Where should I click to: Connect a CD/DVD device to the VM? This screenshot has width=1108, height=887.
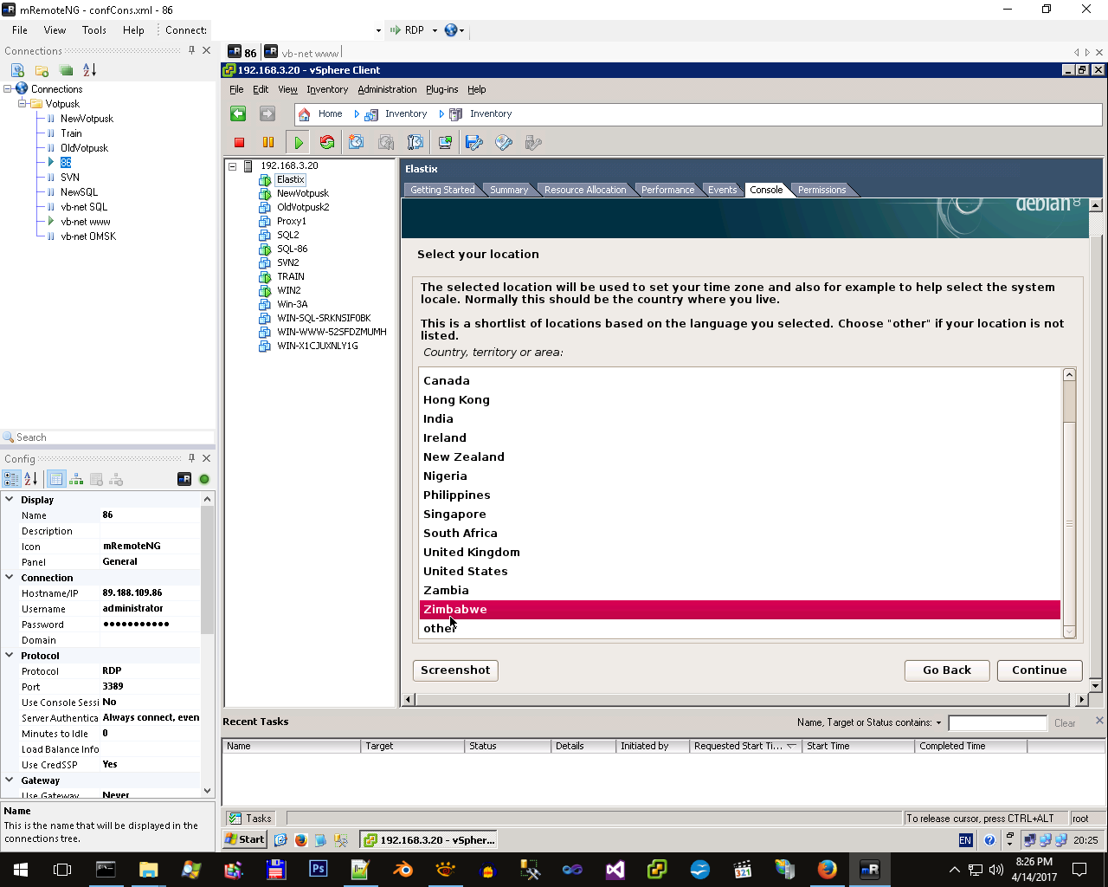click(x=504, y=143)
